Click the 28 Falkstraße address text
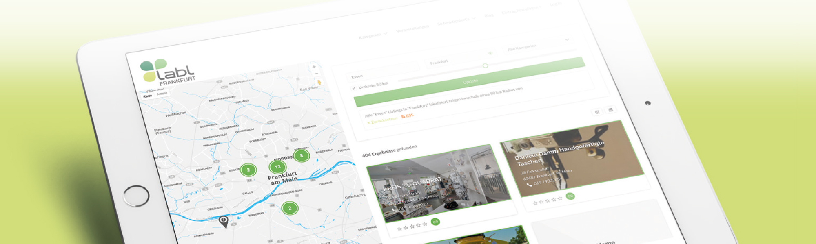The image size is (816, 244). (x=534, y=170)
